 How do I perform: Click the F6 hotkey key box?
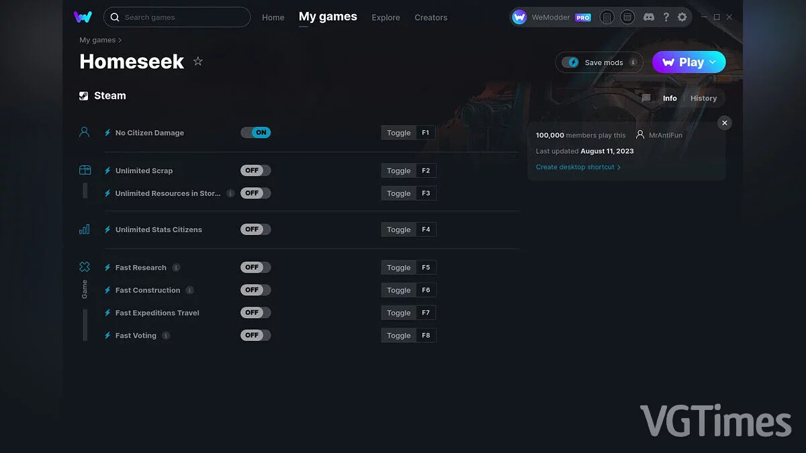[426, 290]
